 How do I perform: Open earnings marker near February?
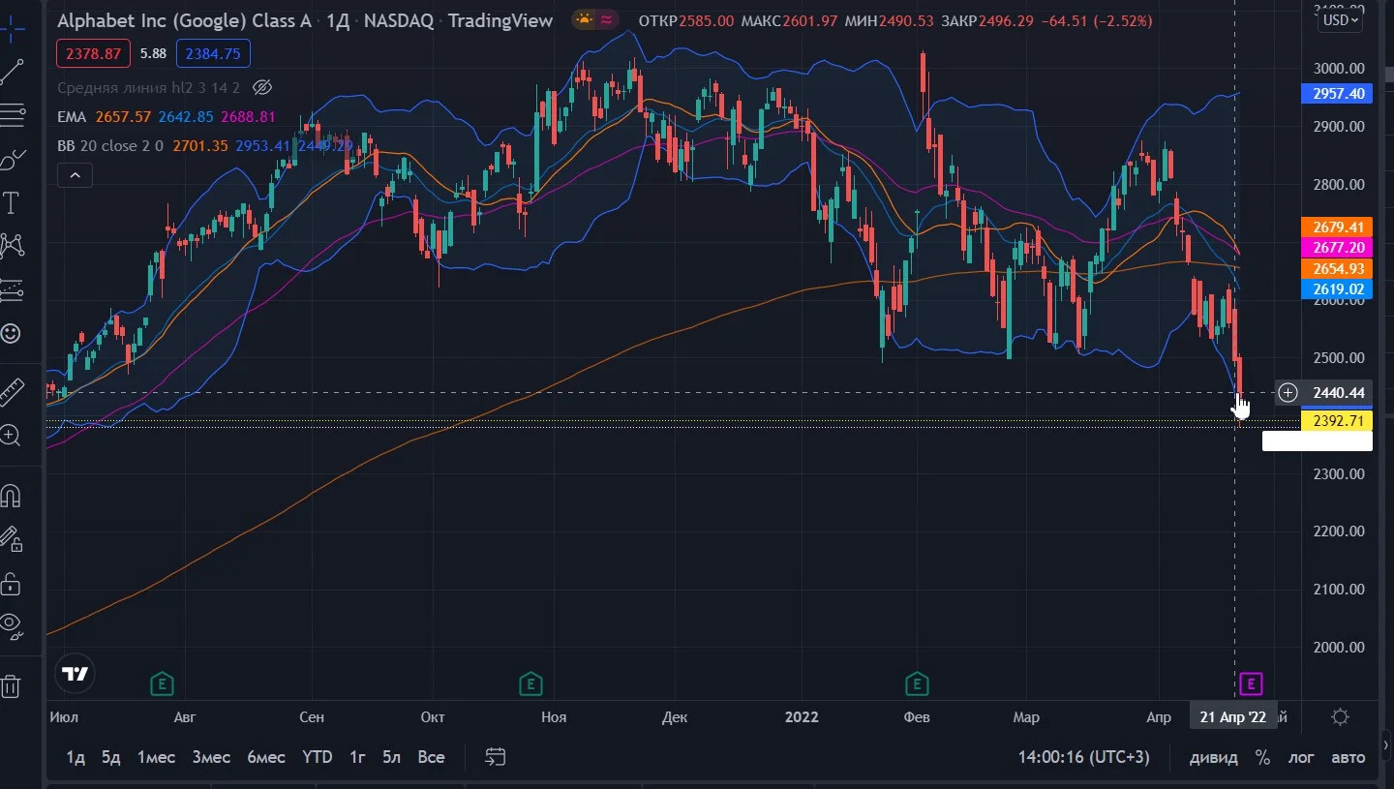tap(916, 684)
